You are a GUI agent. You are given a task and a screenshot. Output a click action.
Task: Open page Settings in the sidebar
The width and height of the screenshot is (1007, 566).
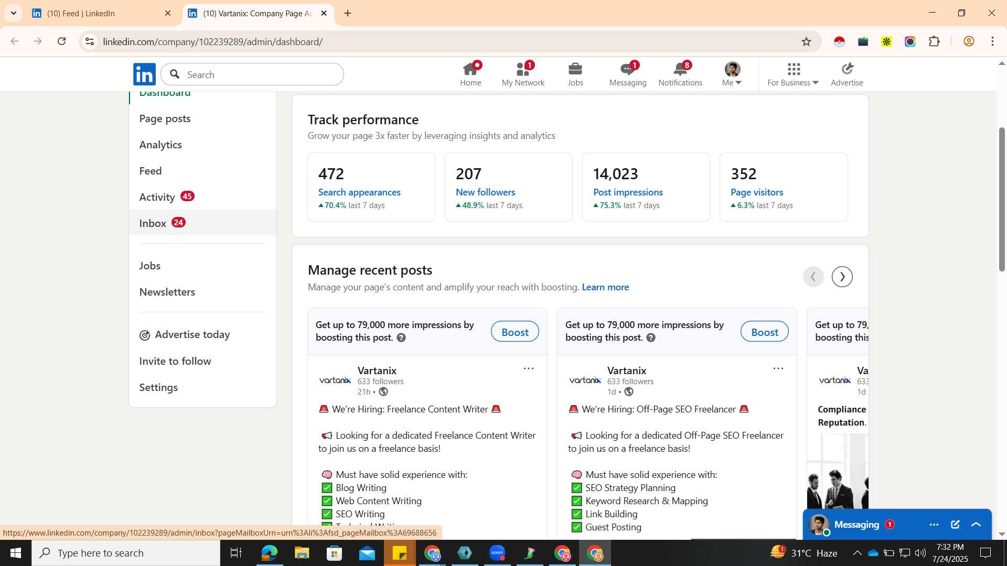pyautogui.click(x=158, y=387)
